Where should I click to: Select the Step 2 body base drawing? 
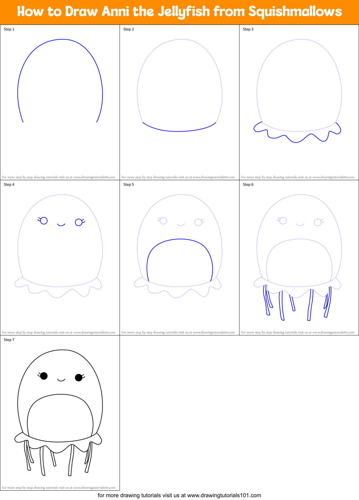coord(179,85)
